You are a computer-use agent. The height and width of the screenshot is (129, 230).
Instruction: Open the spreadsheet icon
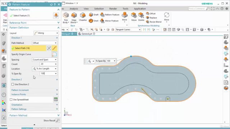click(56, 100)
